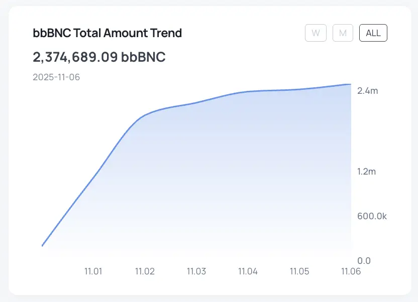Click the 2025-11-06 date label
The height and width of the screenshot is (302, 418).
(56, 77)
